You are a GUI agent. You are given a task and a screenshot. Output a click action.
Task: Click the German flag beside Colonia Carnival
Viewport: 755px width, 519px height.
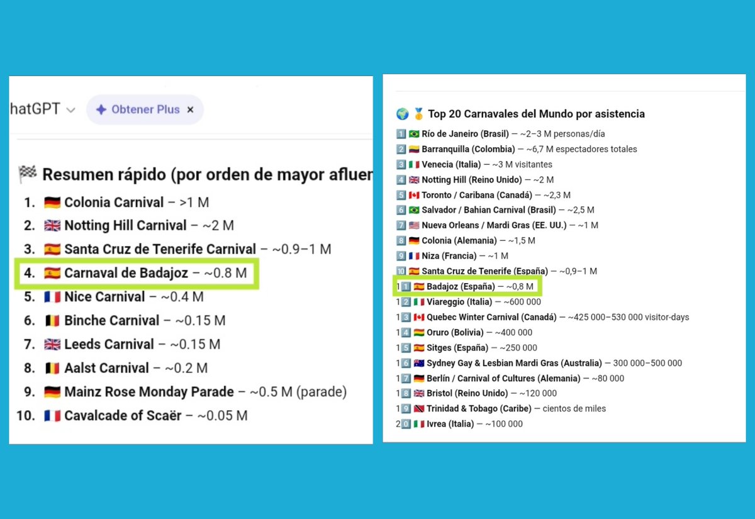pos(52,203)
